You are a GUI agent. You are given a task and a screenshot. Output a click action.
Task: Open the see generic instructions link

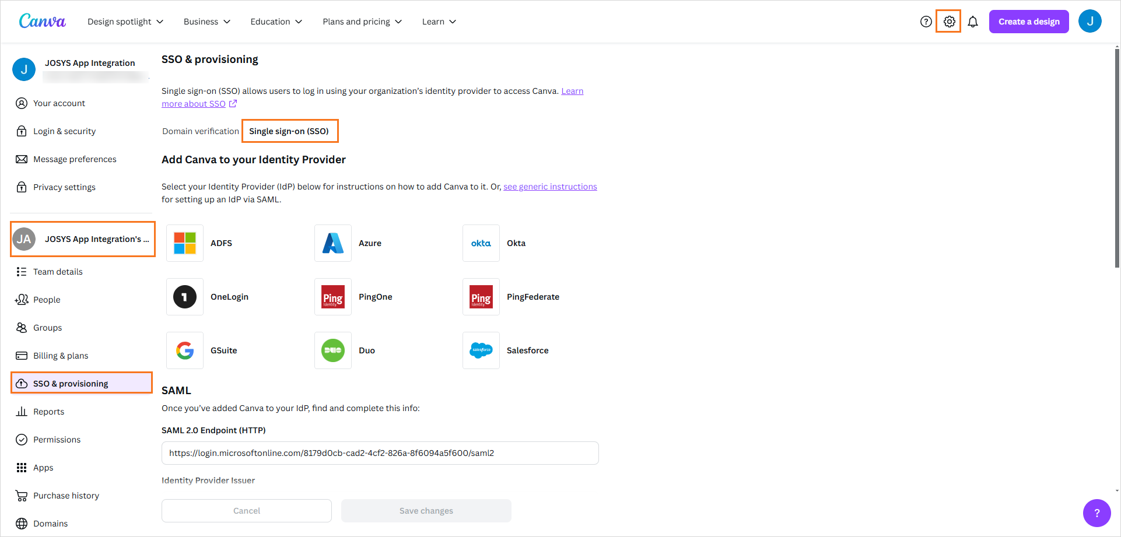(550, 187)
